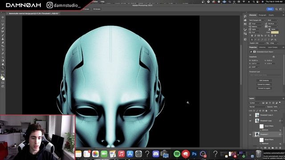Select the Eraser tool
This screenshot has height=160, width=285.
(x=3, y=43)
